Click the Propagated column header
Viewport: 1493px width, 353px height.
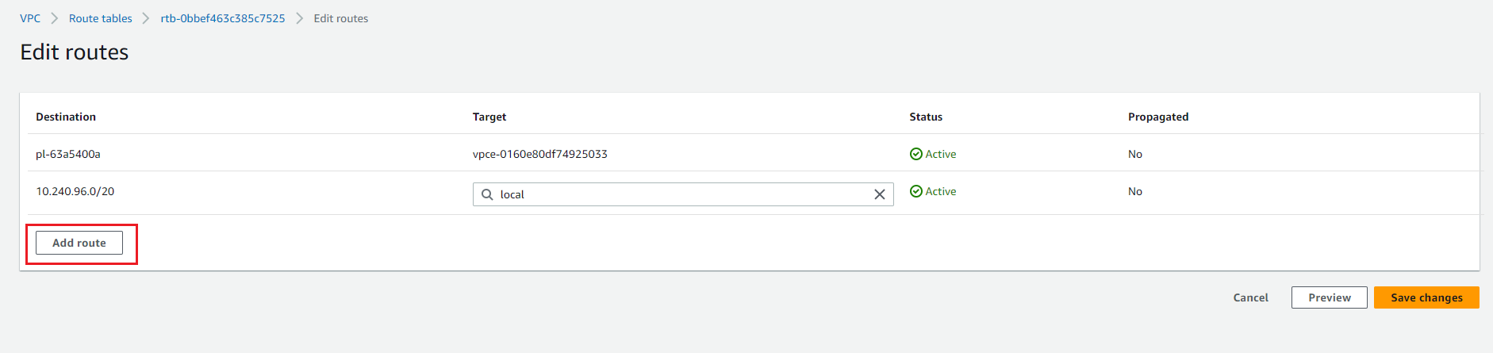pos(1158,117)
